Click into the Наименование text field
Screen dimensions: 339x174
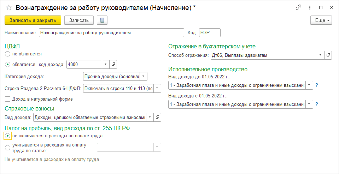click(111, 33)
